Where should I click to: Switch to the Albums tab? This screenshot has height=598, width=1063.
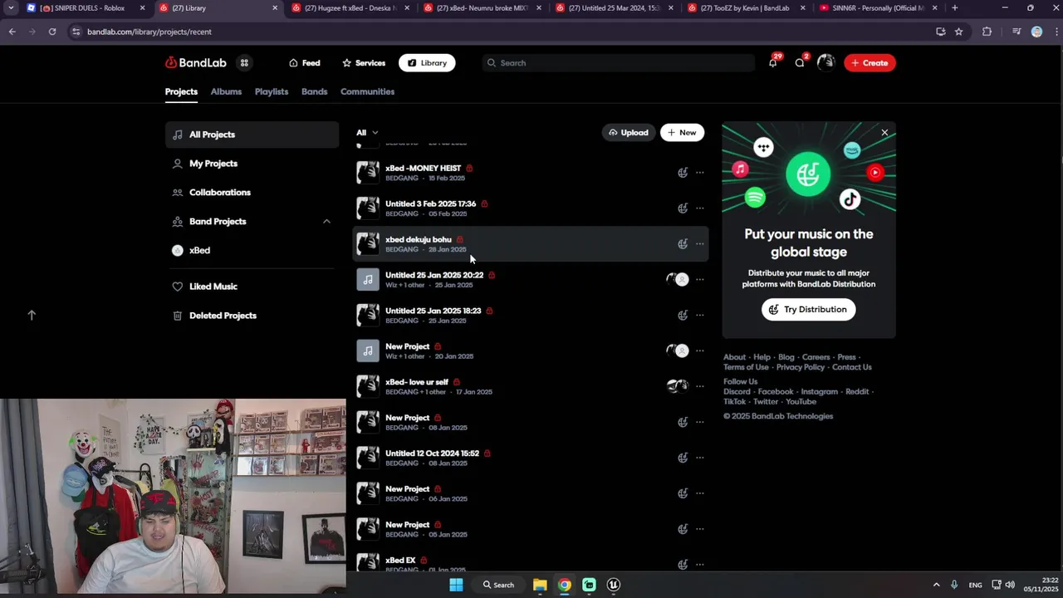coord(226,92)
